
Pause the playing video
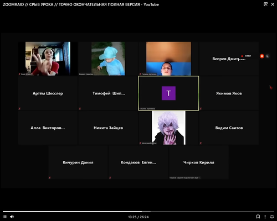tap(5, 217)
